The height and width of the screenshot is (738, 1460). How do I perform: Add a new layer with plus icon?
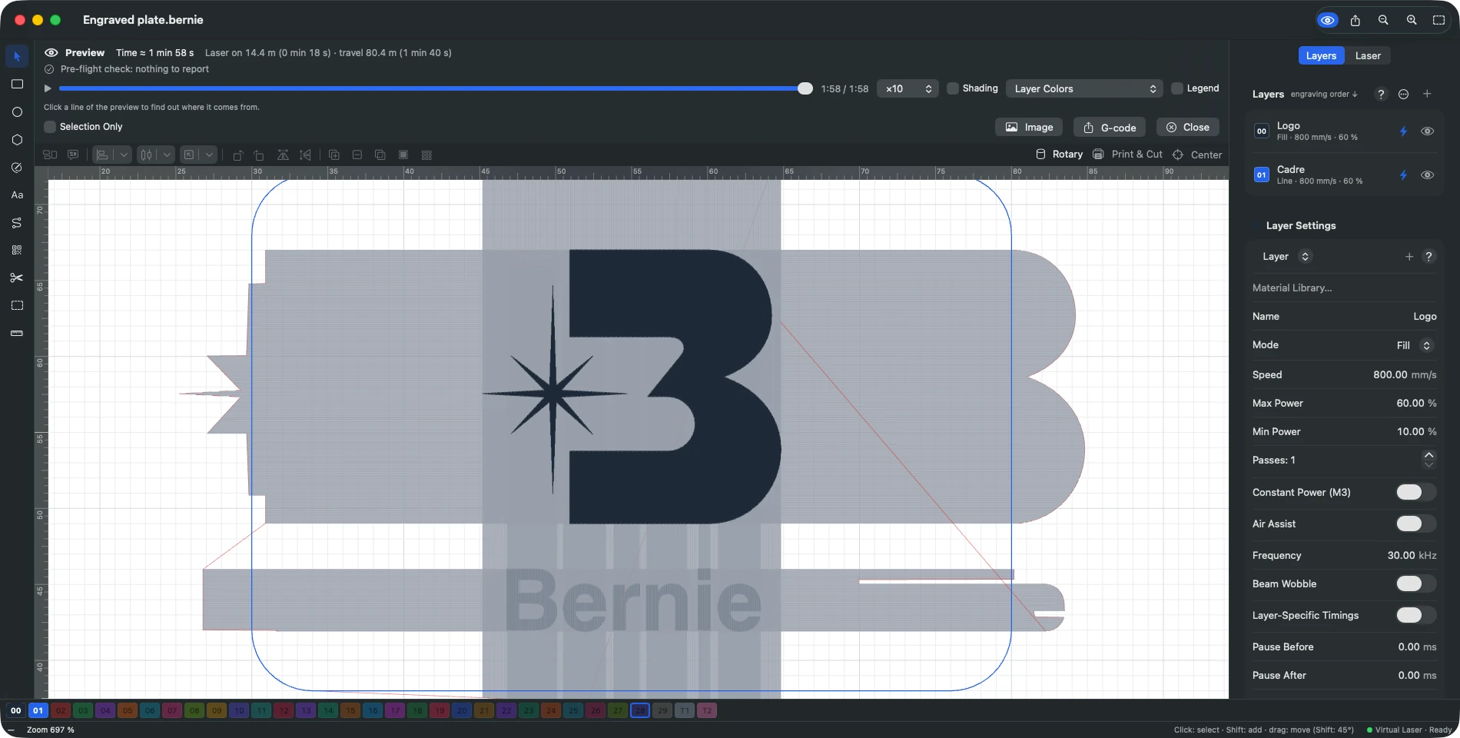[1427, 94]
